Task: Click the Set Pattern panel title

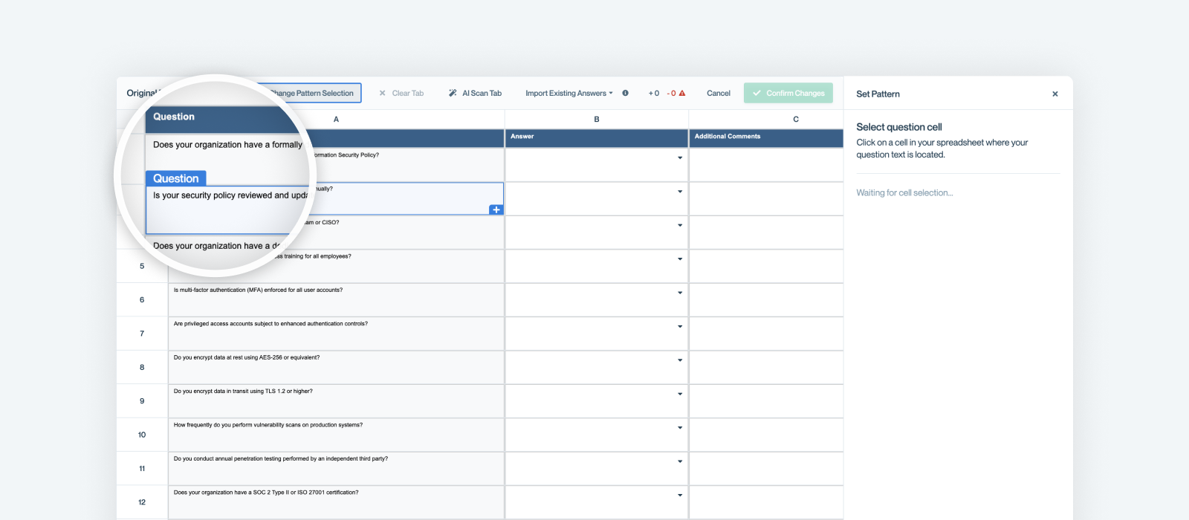Action: pos(878,94)
